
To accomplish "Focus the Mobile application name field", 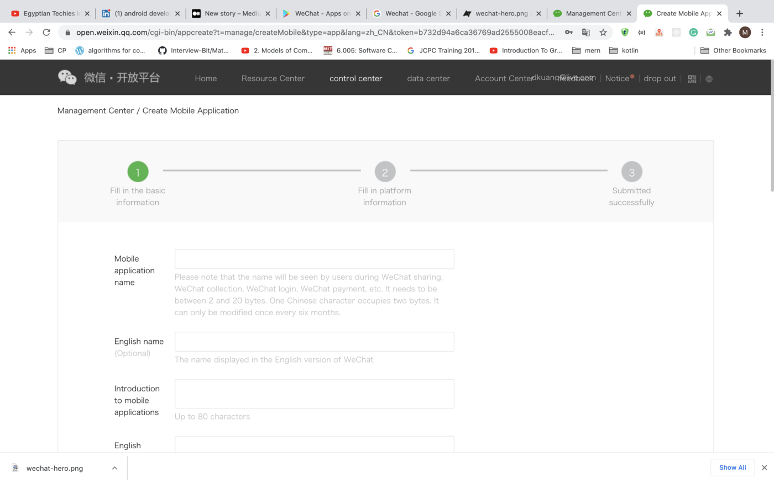I will [314, 259].
